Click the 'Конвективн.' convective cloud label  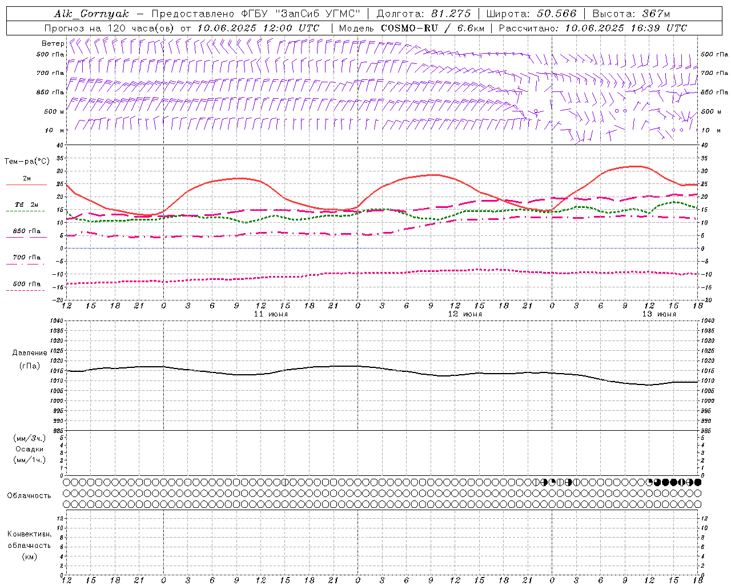pyautogui.click(x=29, y=534)
